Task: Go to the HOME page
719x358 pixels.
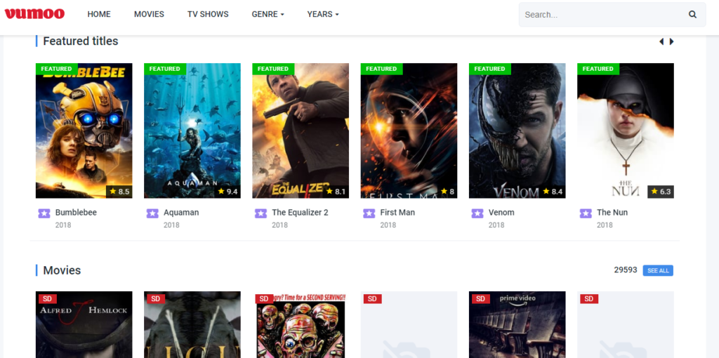Action: tap(99, 14)
